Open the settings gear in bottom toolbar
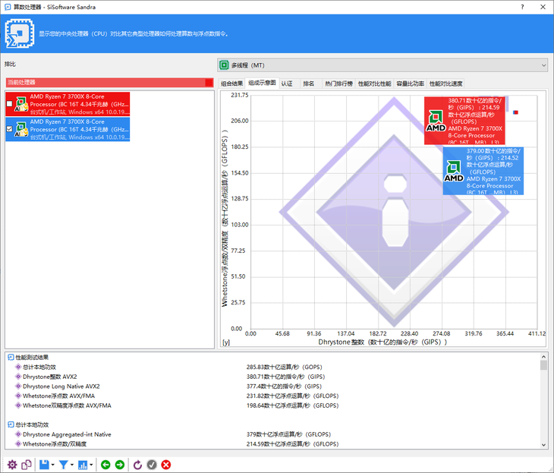 point(12,465)
